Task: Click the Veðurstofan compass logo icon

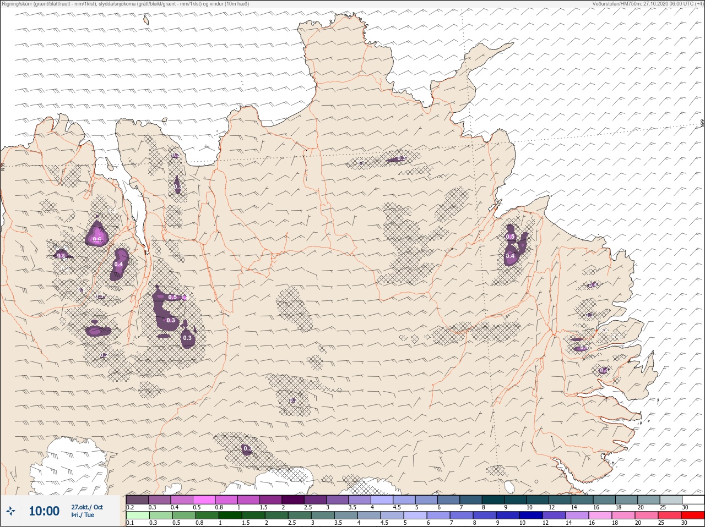Action: point(10,511)
